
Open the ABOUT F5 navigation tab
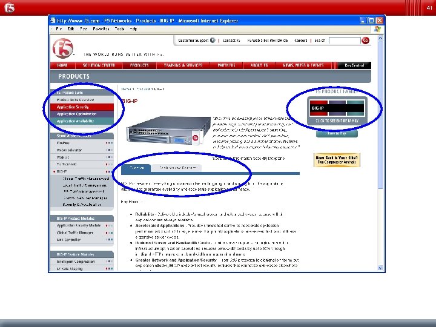pyautogui.click(x=259, y=65)
